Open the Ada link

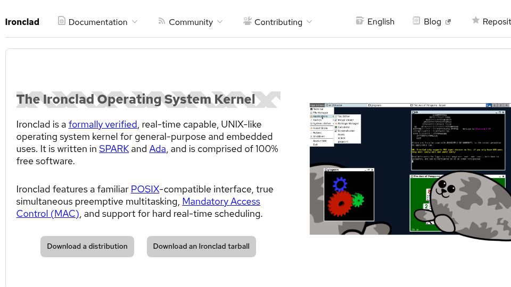[x=158, y=149]
